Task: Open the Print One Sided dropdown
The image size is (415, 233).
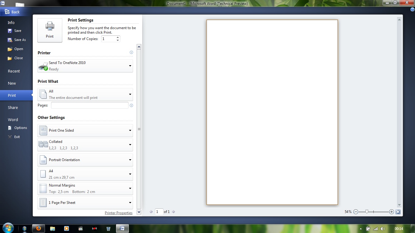Action: click(x=85, y=130)
